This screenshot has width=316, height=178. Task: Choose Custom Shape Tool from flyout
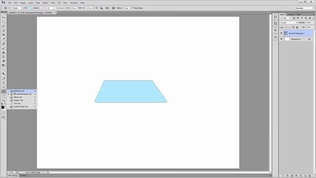[22, 107]
